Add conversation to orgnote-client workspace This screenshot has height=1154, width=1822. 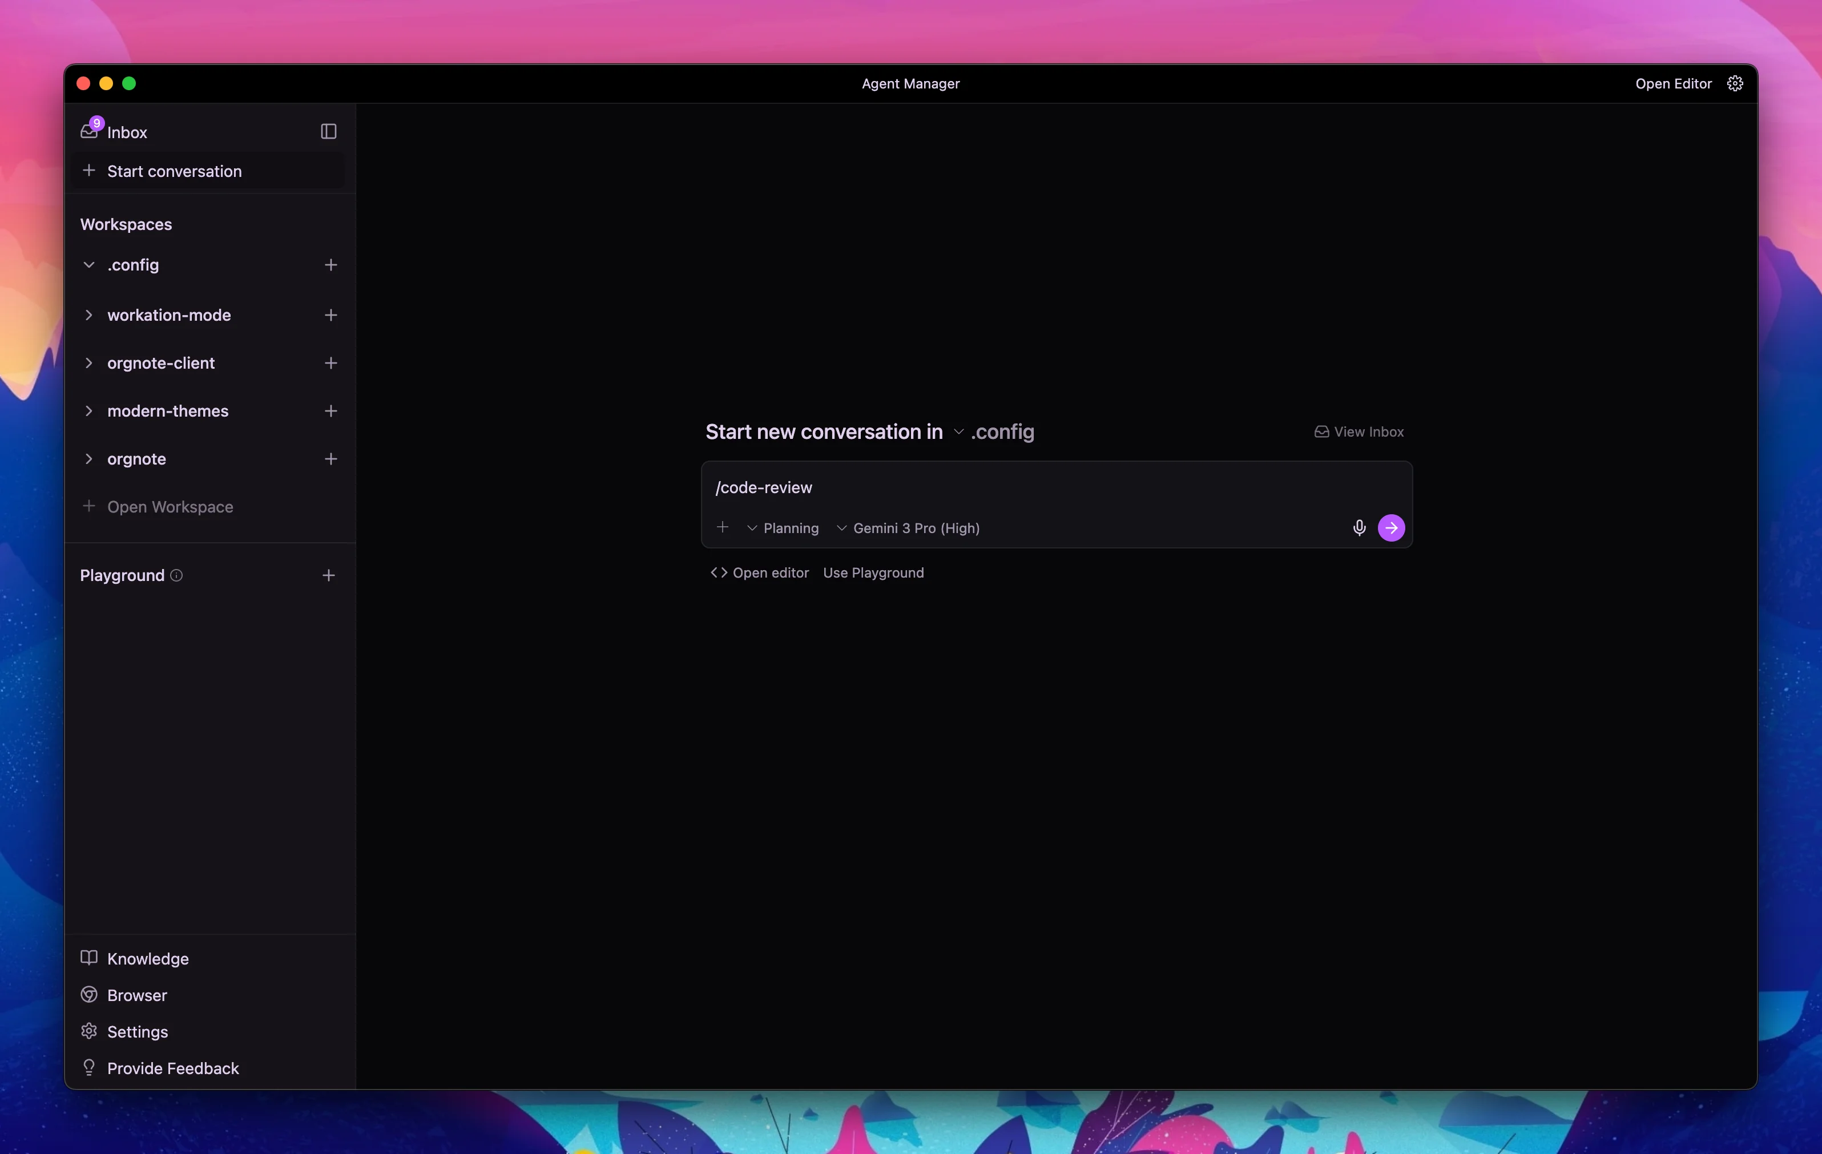pyautogui.click(x=330, y=363)
